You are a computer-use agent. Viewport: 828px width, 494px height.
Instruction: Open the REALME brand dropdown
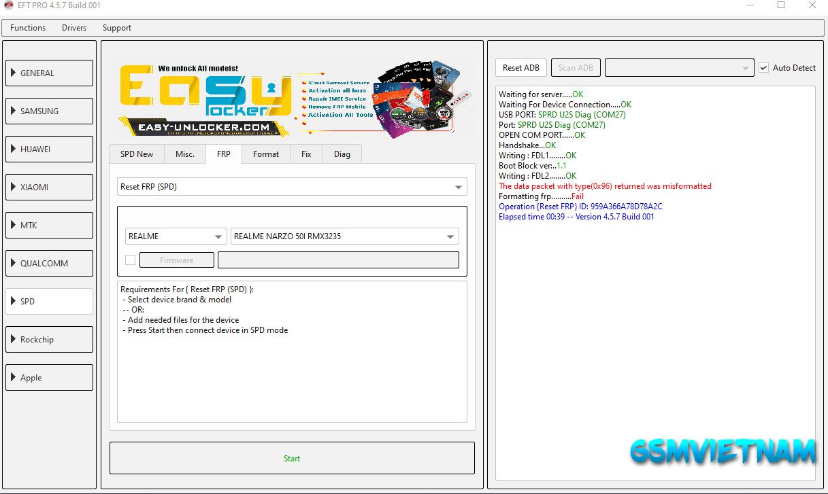176,236
